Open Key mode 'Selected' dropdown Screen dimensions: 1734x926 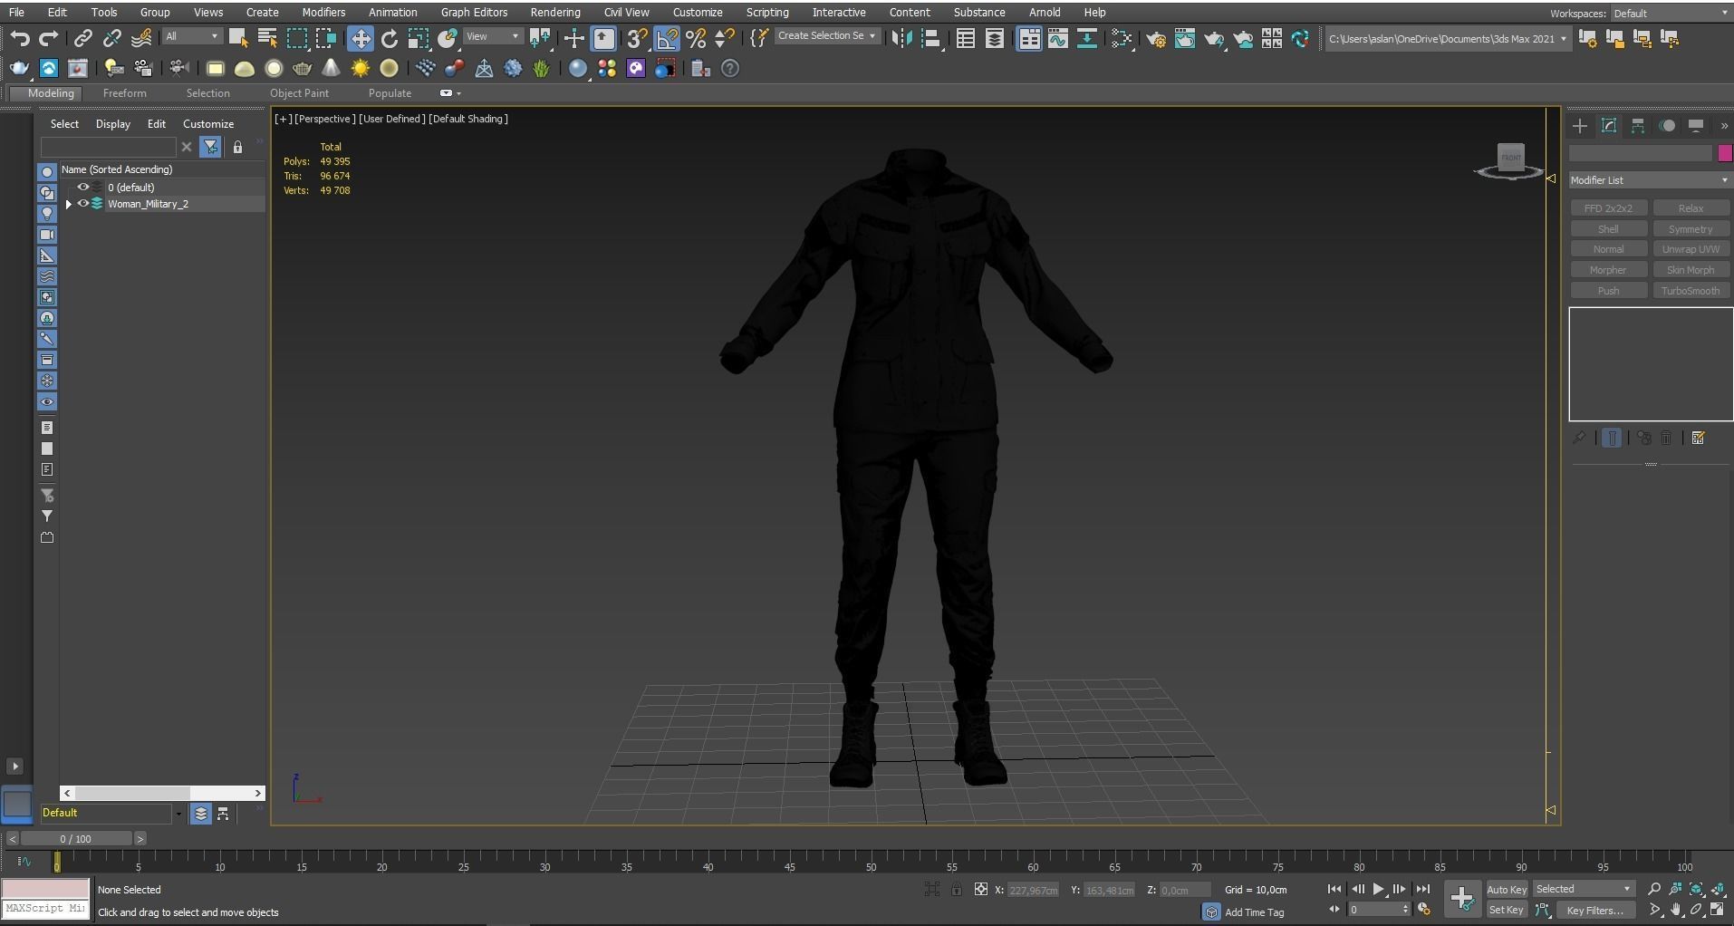click(x=1583, y=889)
